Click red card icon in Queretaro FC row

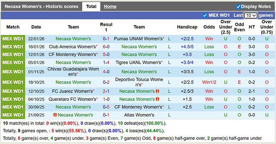point(157,99)
